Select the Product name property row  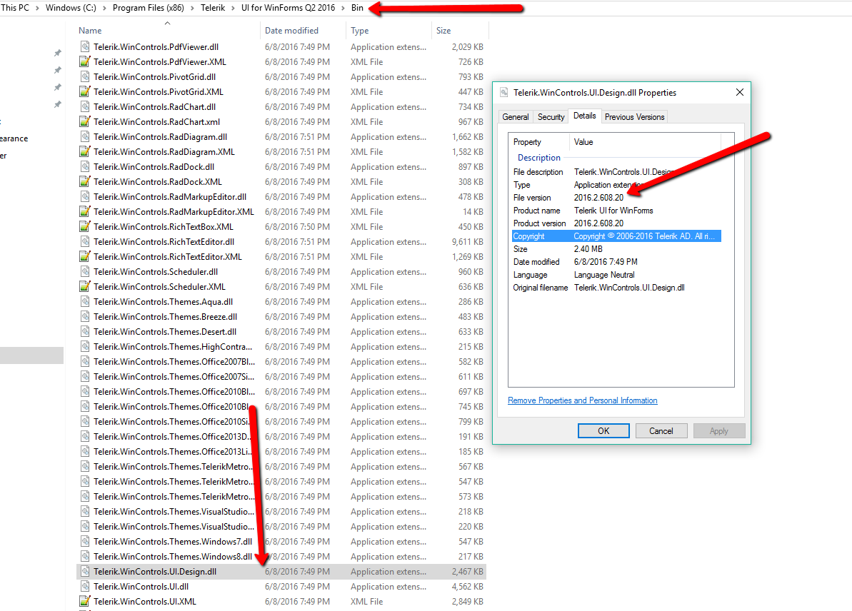point(617,210)
